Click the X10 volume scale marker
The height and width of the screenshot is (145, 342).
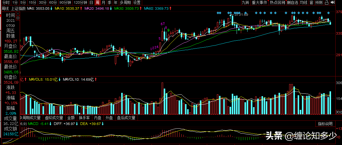coord(339,112)
